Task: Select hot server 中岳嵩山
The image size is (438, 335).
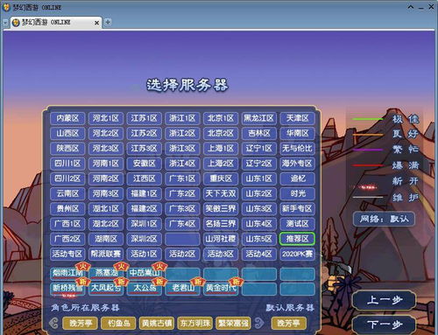Action: [x=145, y=273]
